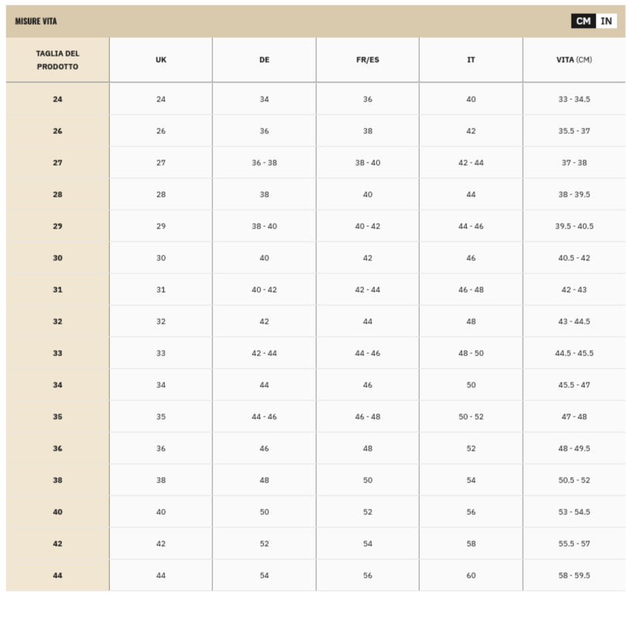Select the TAGLIA DEL PRODOTTO column header
The image size is (628, 628).
pos(57,60)
